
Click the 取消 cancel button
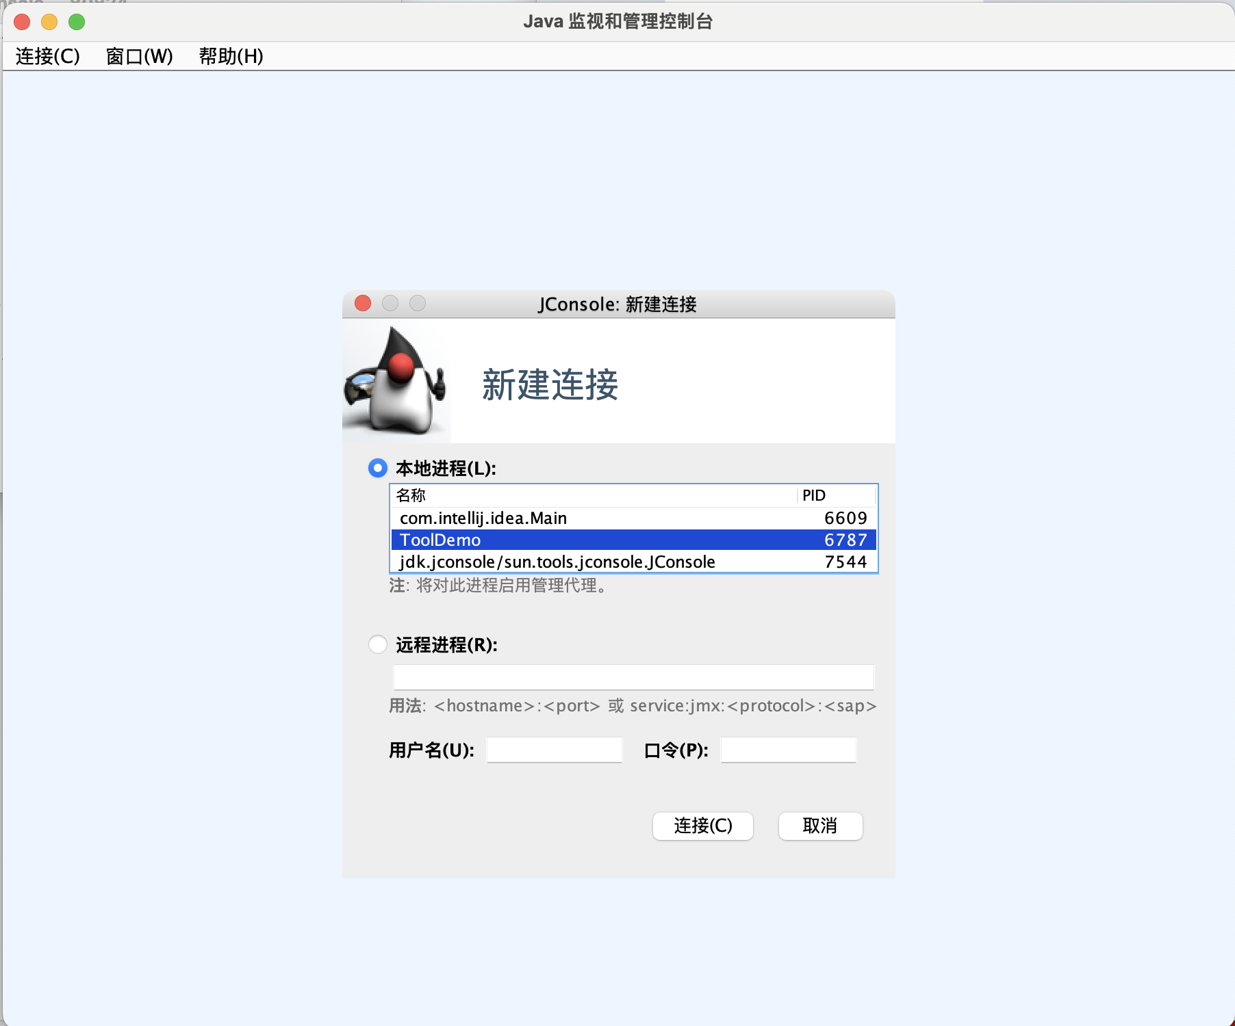[820, 826]
